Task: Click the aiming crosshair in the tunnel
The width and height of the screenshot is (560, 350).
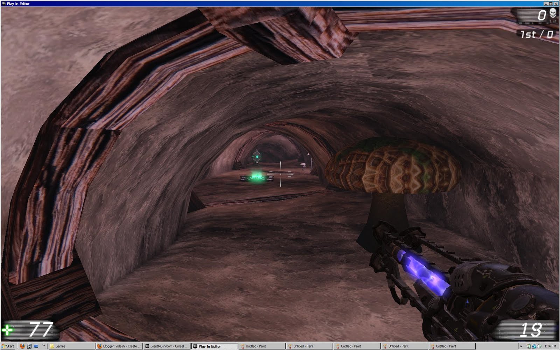Action: coord(280,173)
